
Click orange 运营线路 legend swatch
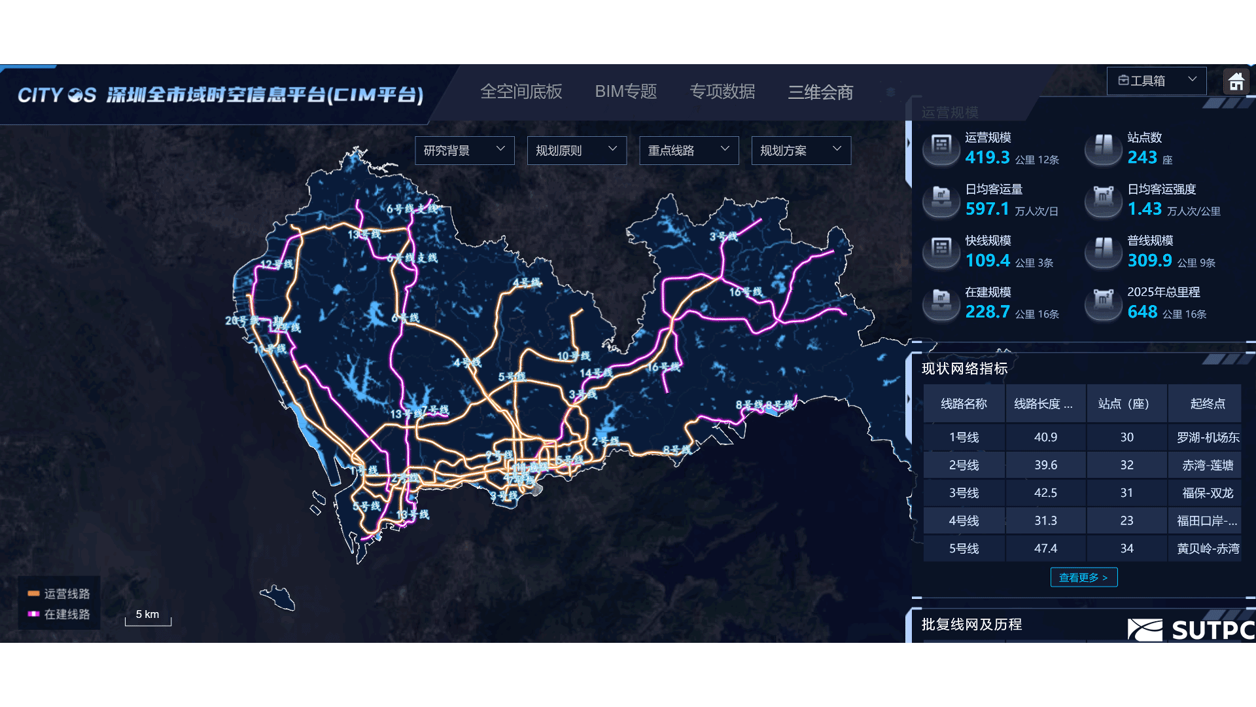tap(33, 594)
